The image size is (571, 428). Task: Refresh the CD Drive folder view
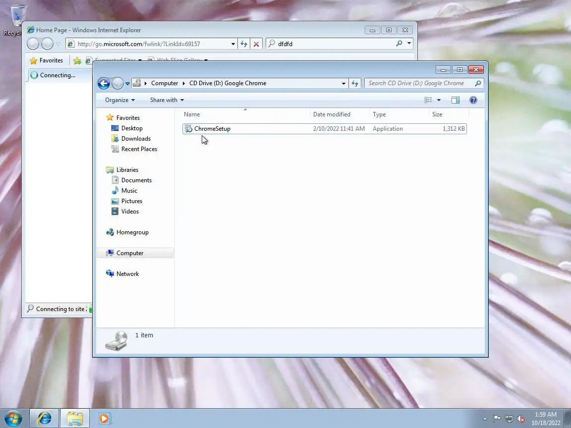tap(355, 83)
